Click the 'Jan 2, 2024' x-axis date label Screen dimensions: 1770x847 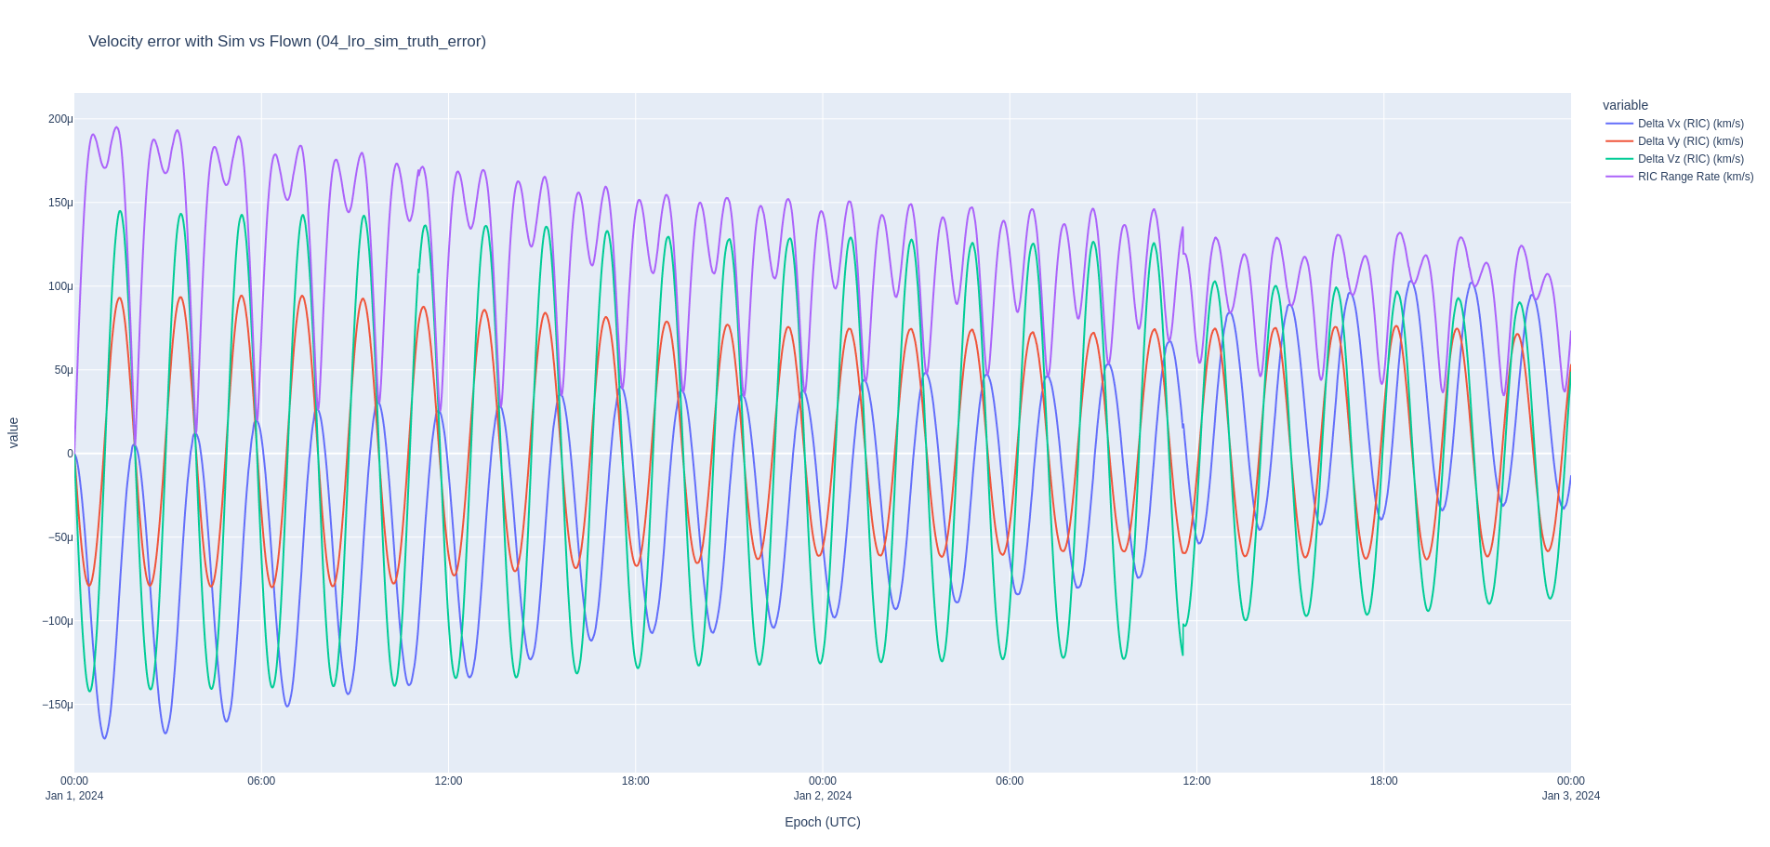(x=823, y=796)
